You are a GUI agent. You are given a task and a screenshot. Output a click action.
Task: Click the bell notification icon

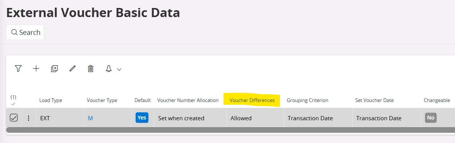coord(109,69)
